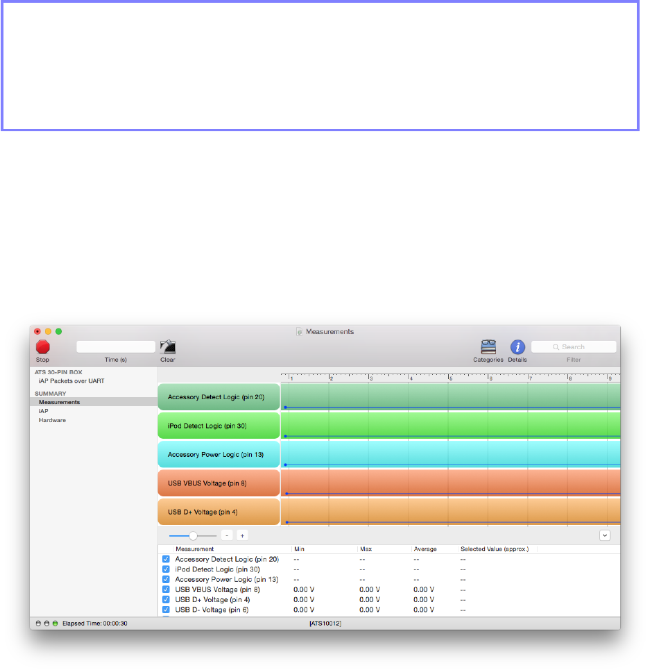Click the [ATS10012] device label

pyautogui.click(x=325, y=623)
